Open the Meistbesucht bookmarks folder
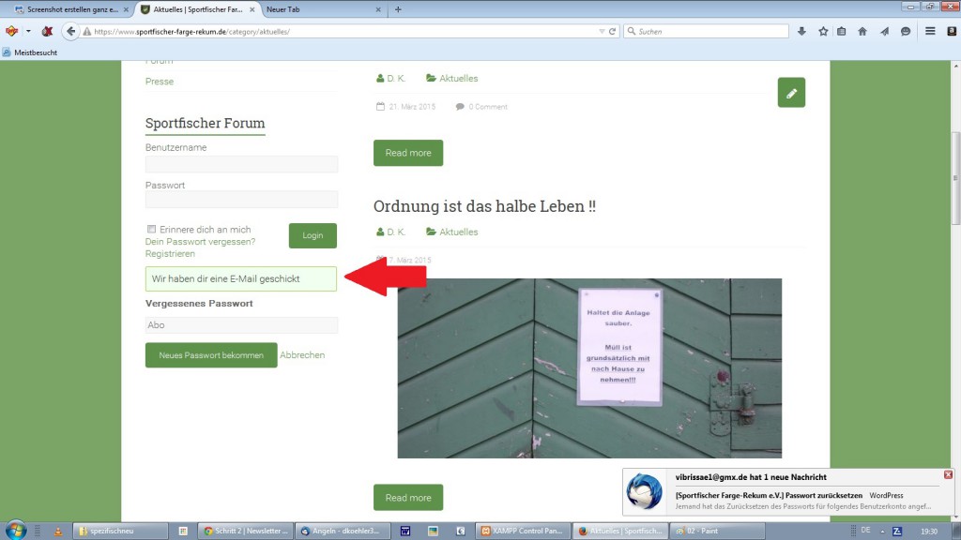This screenshot has height=540, width=961. click(30, 52)
